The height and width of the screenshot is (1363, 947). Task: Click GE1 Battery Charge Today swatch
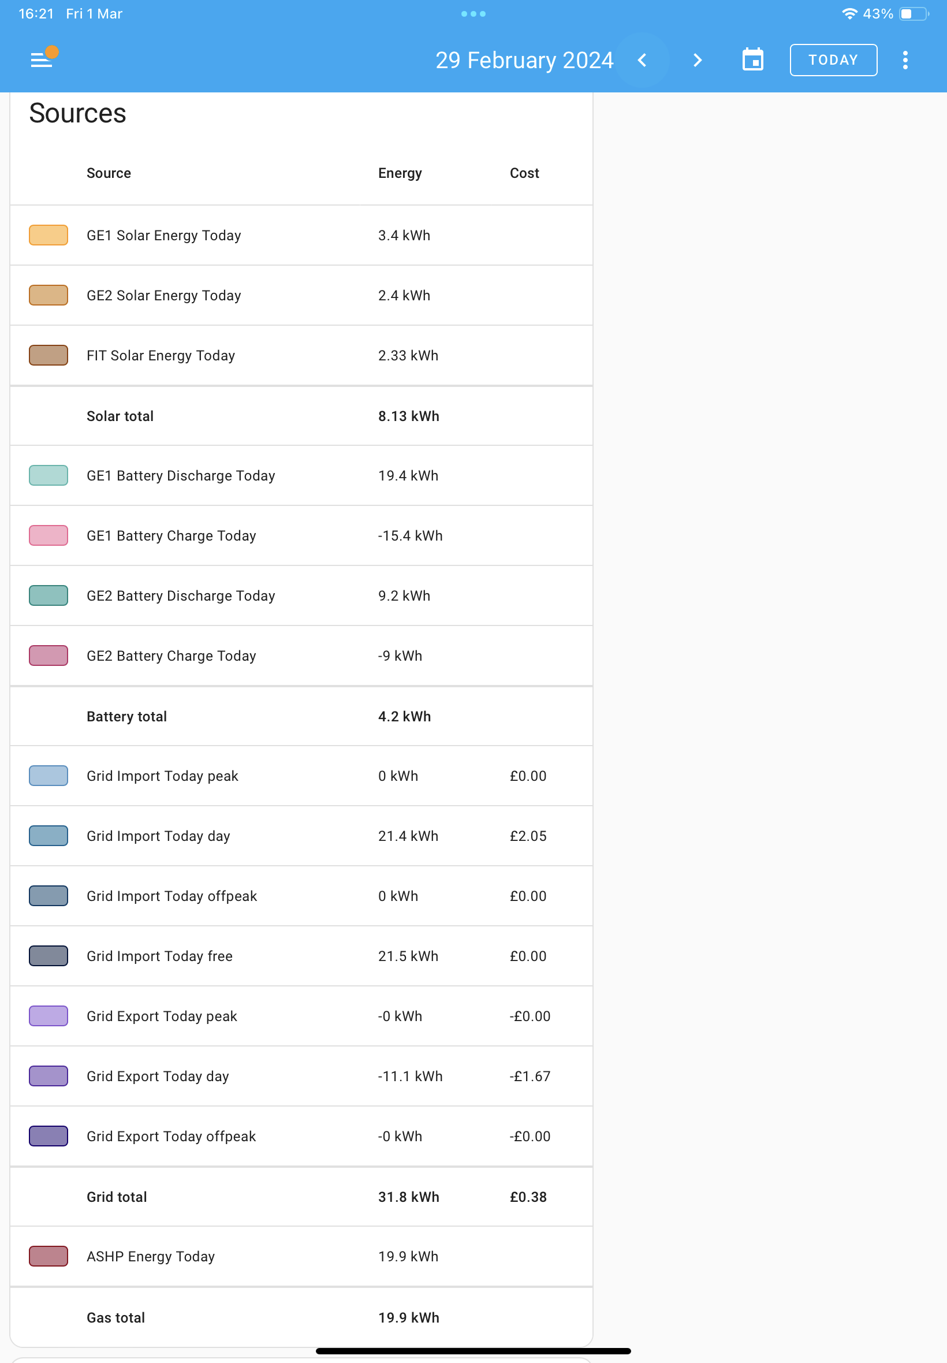[49, 535]
